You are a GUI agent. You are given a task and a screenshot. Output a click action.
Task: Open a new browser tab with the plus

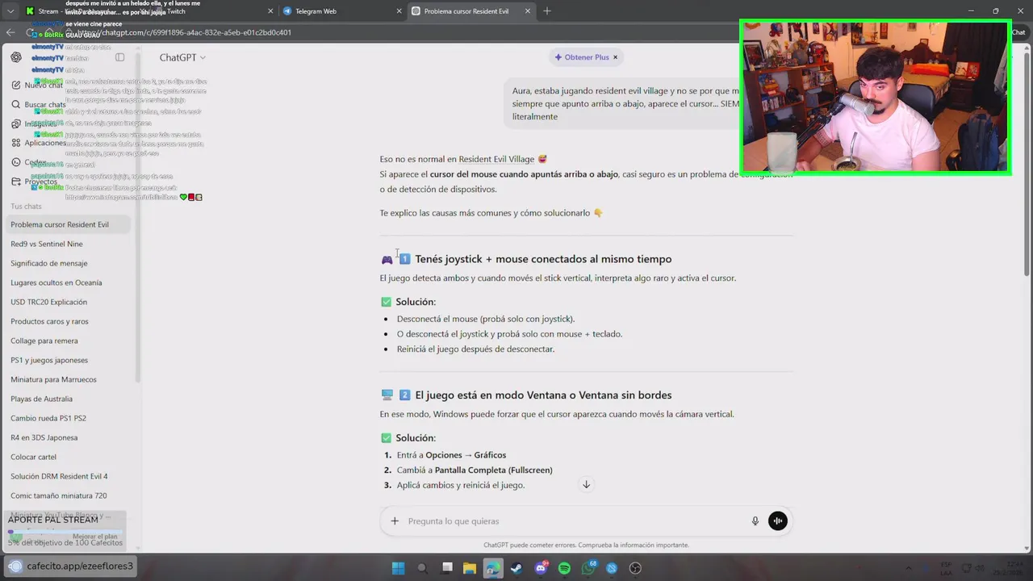point(547,11)
